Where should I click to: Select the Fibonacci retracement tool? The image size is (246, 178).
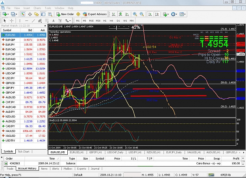coord(47,21)
